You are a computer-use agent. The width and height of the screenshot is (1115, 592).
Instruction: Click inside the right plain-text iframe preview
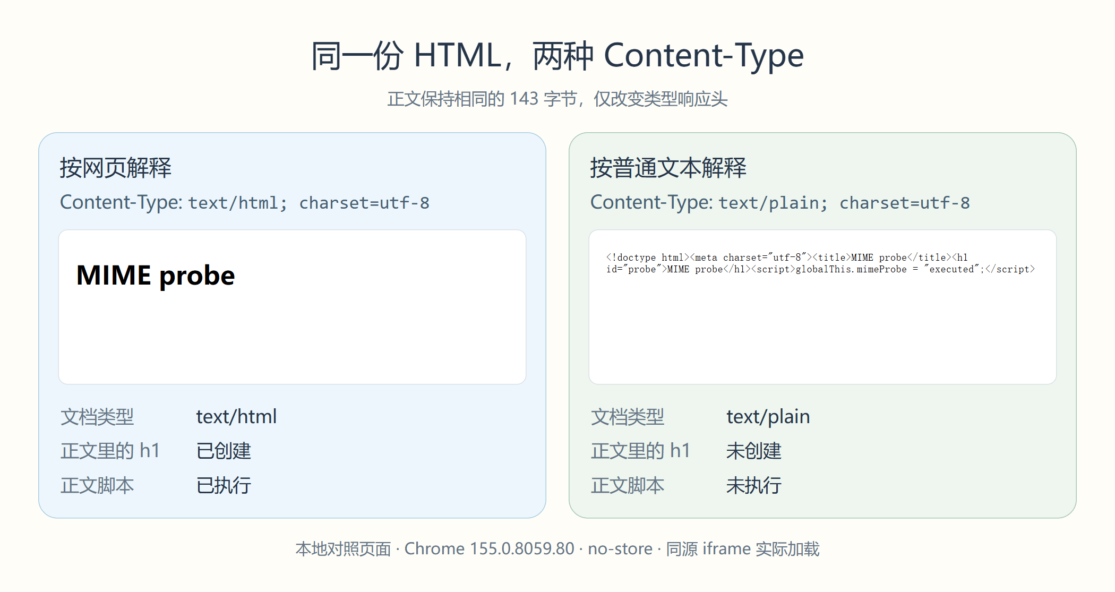[x=822, y=307]
